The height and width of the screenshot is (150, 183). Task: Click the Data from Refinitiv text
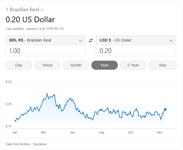(18, 144)
